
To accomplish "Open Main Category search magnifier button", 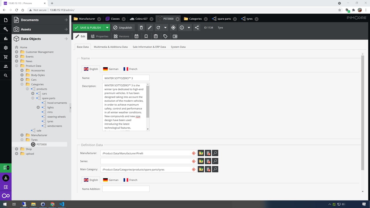I will point(215,169).
